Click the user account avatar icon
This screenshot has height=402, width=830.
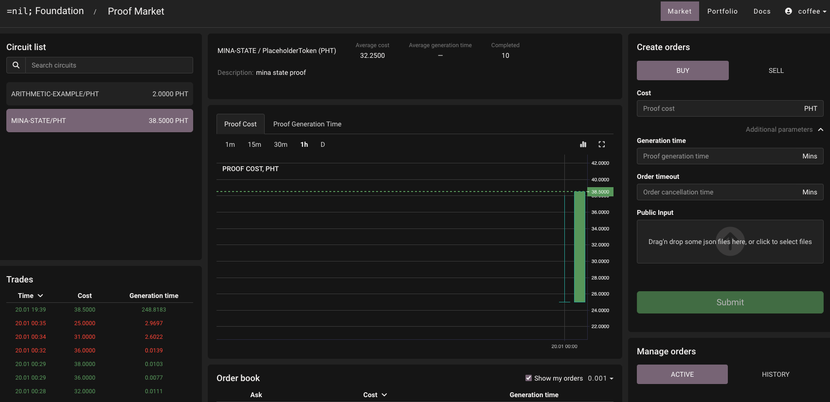[789, 11]
